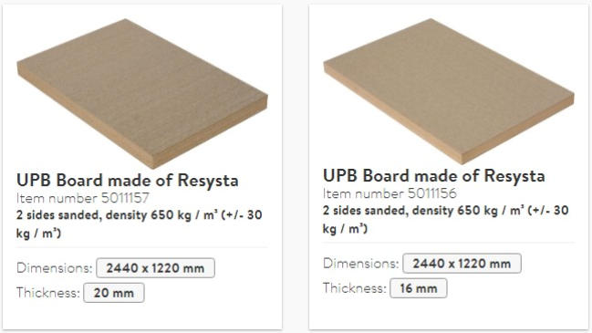Open the 16 mm thick board product image
Viewport: 592px width, 333px height.
coord(449,91)
